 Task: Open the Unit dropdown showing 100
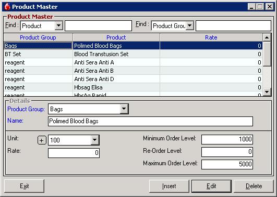[95, 140]
